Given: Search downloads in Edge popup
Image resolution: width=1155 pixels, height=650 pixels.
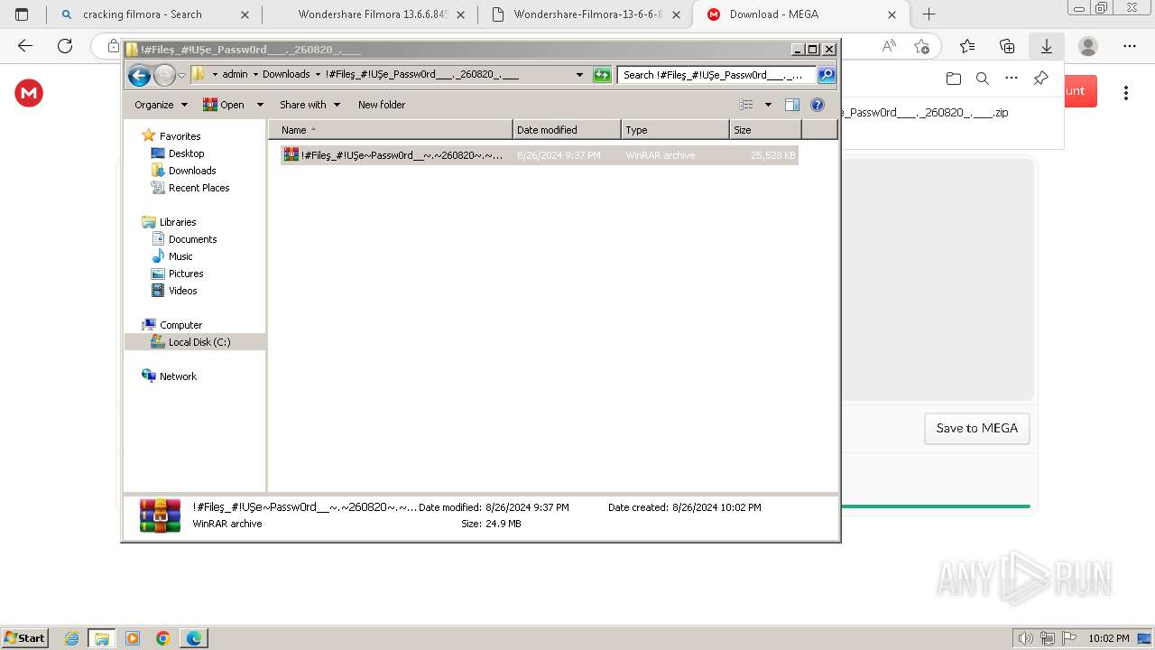Looking at the screenshot, I should coord(983,79).
